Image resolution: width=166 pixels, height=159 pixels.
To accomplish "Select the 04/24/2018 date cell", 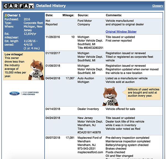I will point(53,118).
